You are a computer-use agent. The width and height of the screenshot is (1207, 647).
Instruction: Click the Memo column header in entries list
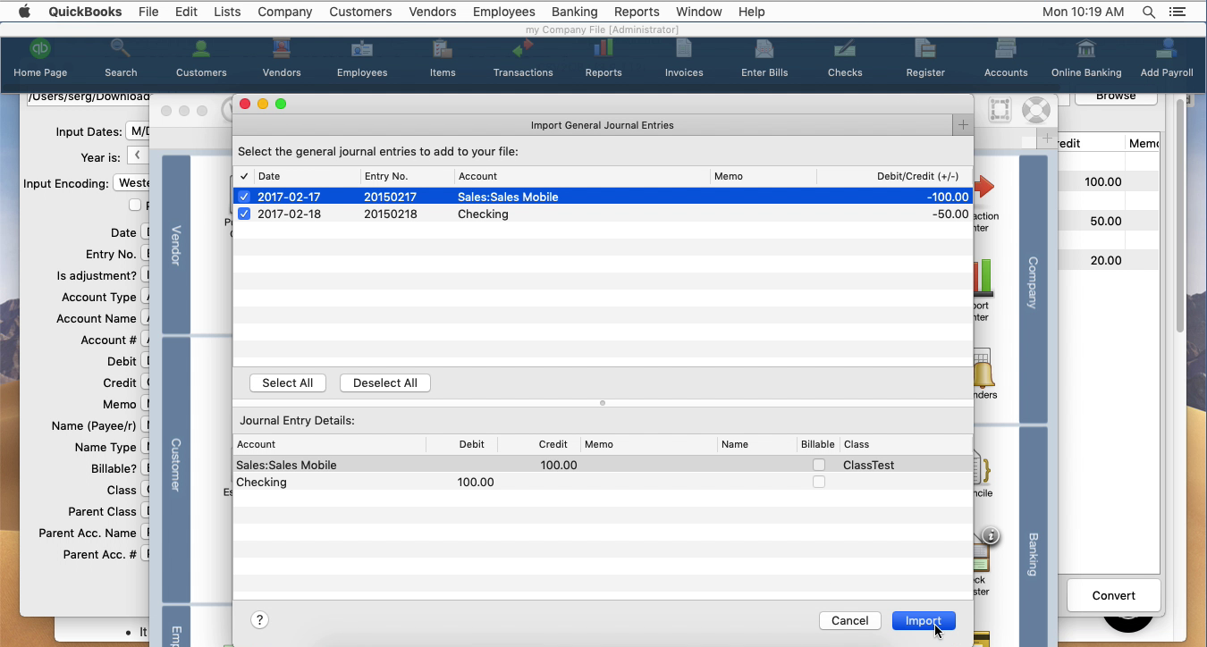coord(763,176)
